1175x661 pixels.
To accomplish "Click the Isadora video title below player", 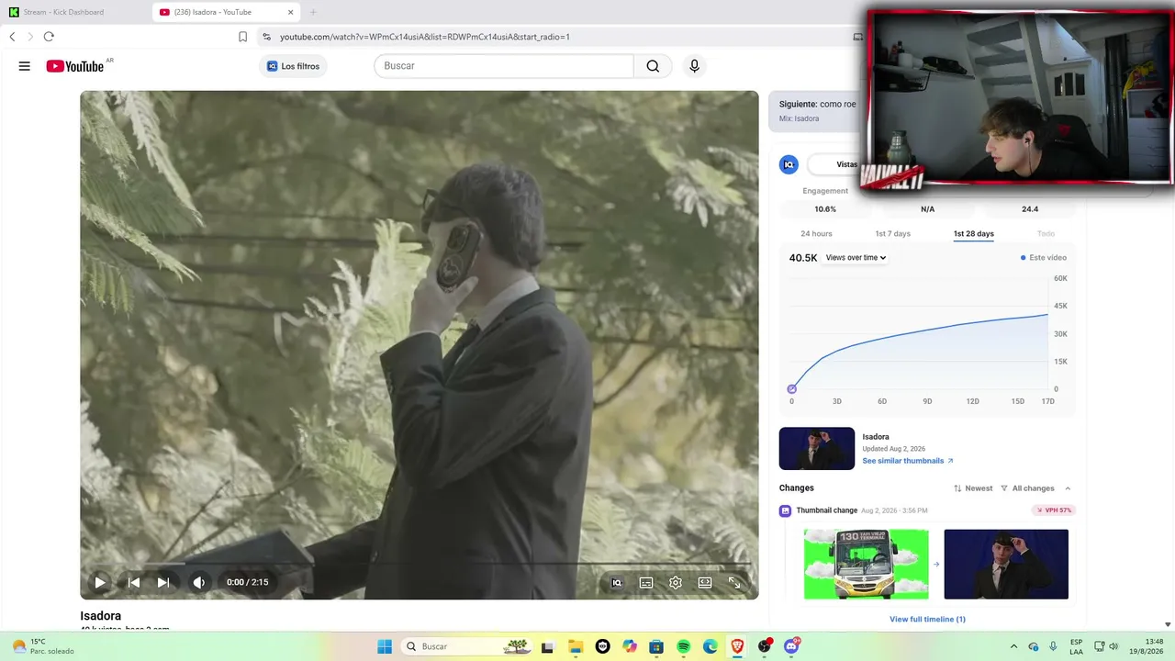I will [x=101, y=616].
